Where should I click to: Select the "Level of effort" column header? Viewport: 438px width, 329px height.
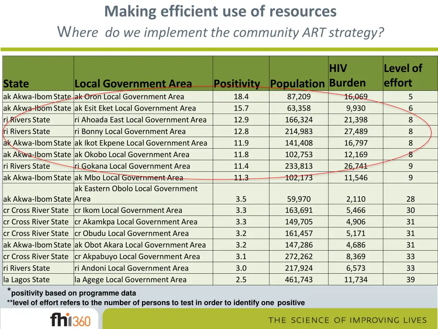(x=402, y=75)
